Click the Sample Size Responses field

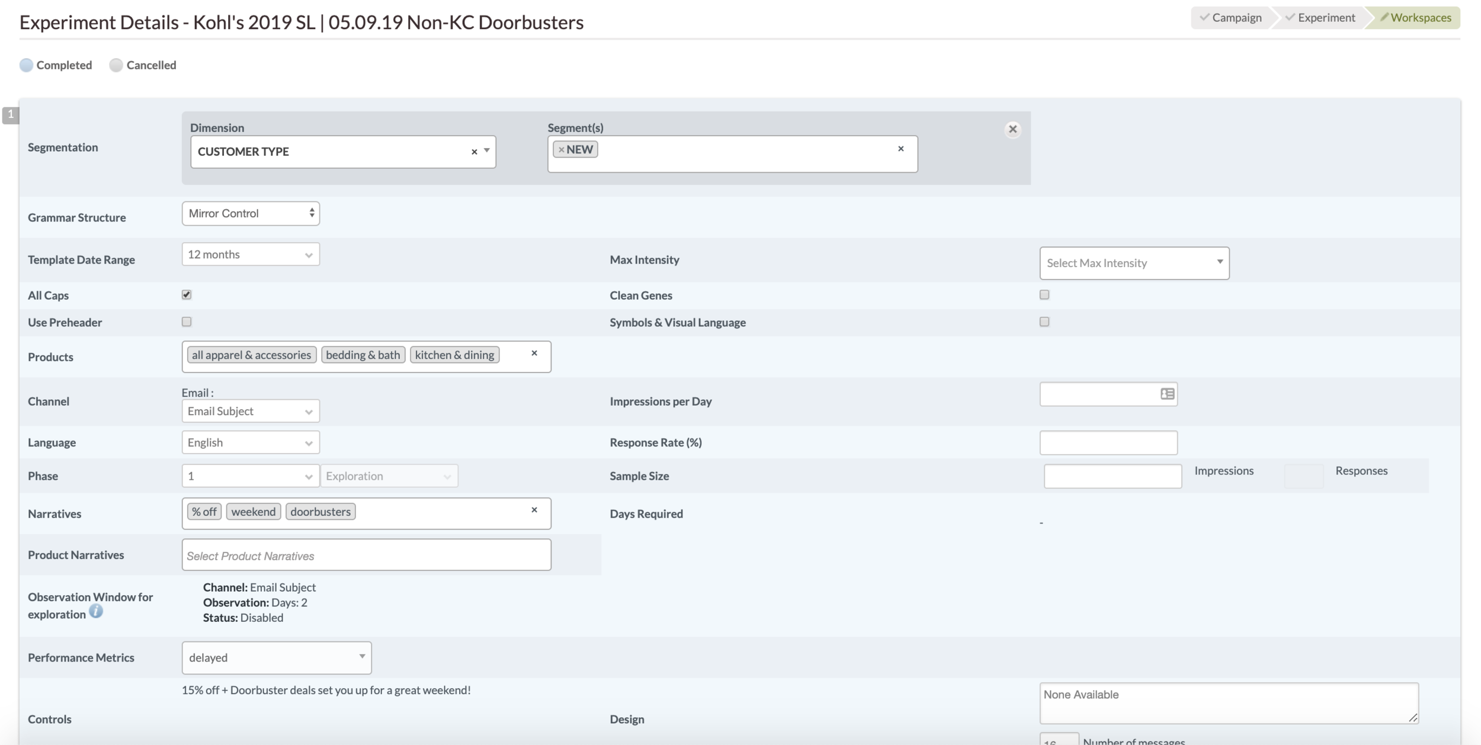click(x=1303, y=476)
